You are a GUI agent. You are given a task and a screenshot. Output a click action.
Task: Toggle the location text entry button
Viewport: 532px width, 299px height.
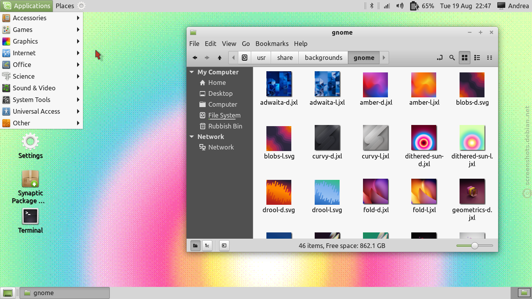point(440,58)
